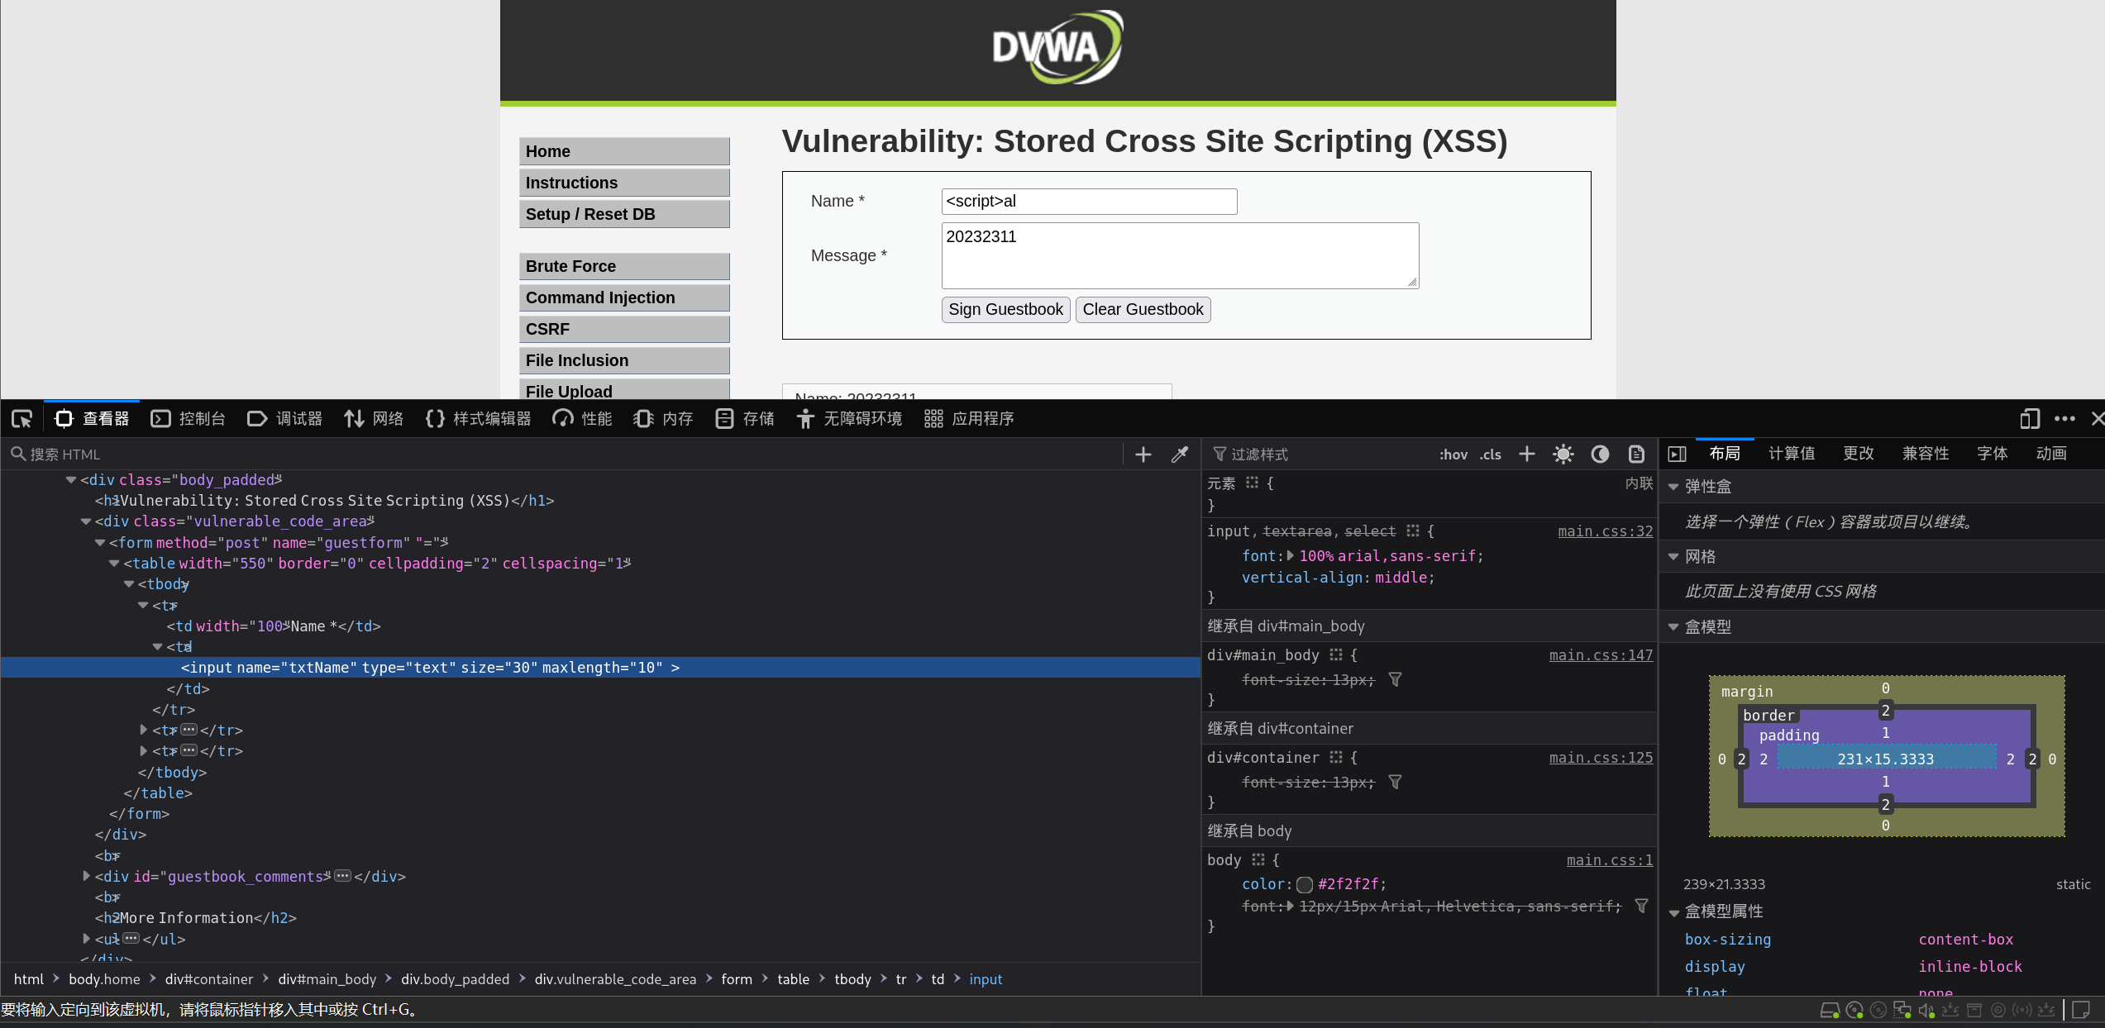Click the Name text input field
2105x1028 pixels.
(1089, 202)
